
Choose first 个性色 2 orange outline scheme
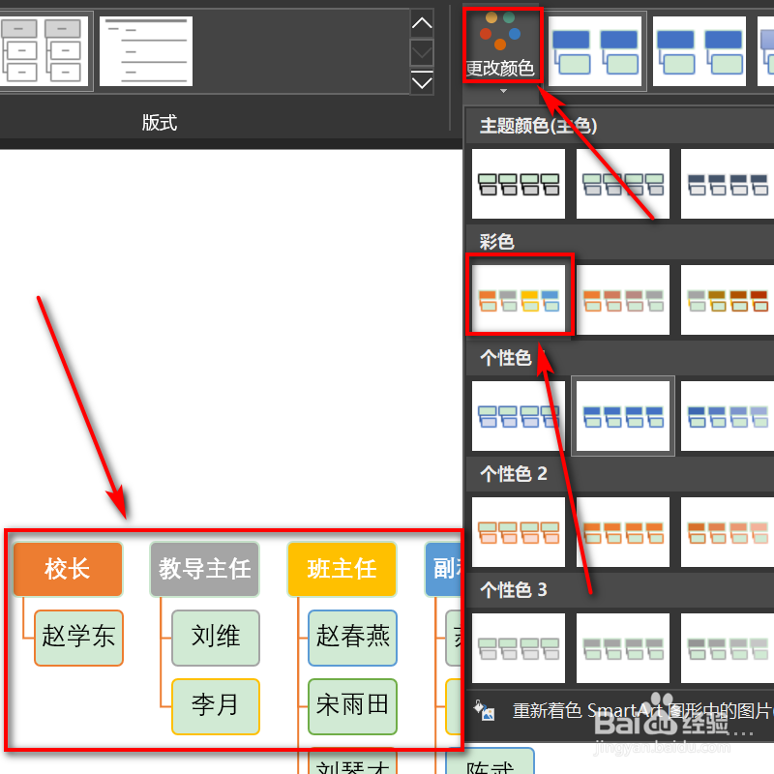tap(519, 531)
